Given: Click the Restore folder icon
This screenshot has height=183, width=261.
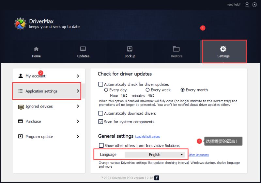Looking at the screenshot, I should (x=176, y=49).
